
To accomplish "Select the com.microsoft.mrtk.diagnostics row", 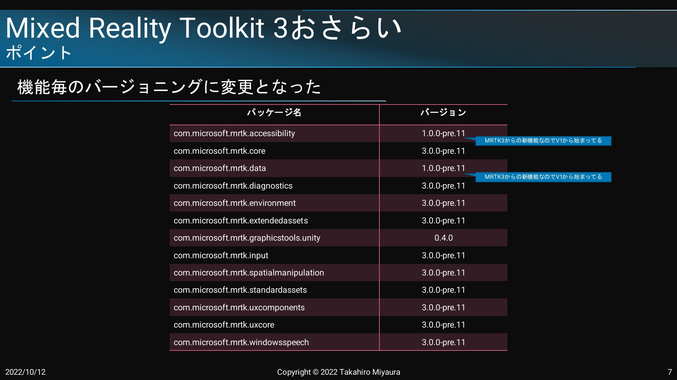I will click(233, 186).
